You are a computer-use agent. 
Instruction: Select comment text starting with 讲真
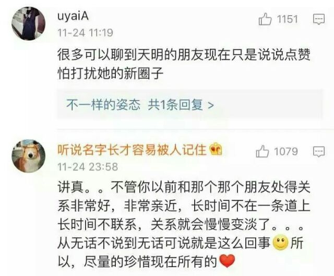(184, 224)
